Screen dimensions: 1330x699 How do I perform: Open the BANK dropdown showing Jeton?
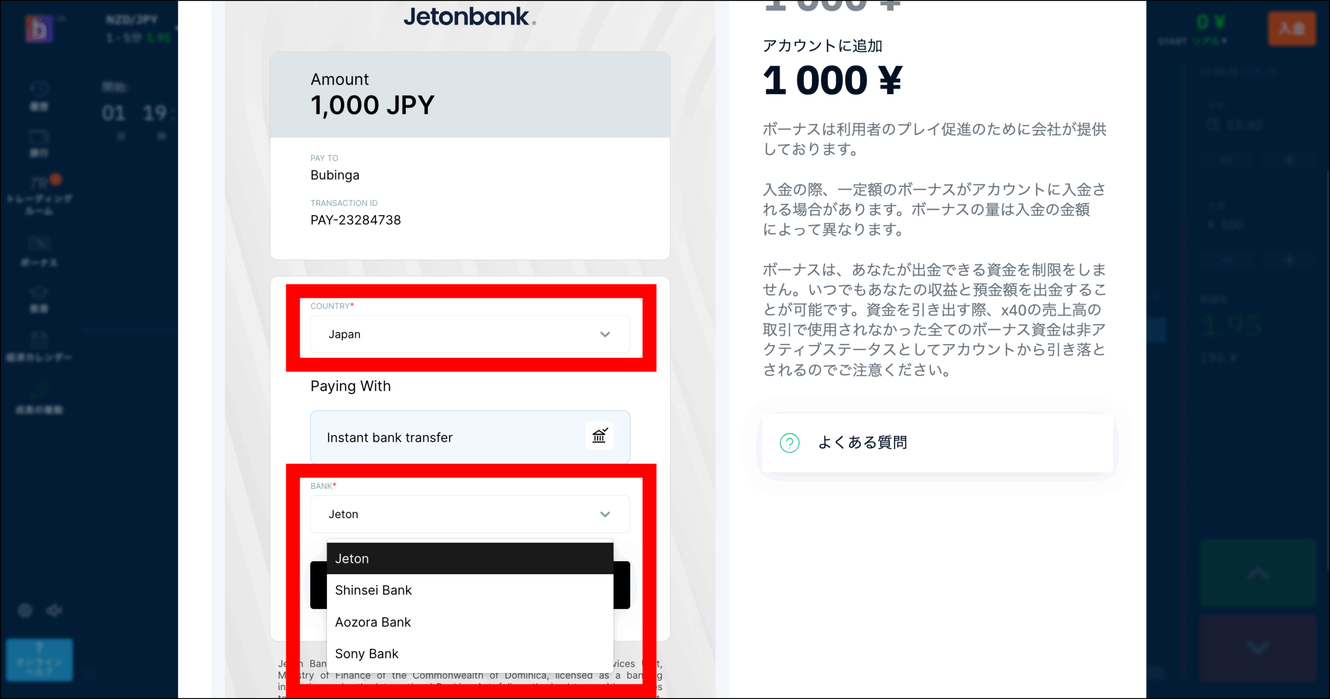click(470, 514)
